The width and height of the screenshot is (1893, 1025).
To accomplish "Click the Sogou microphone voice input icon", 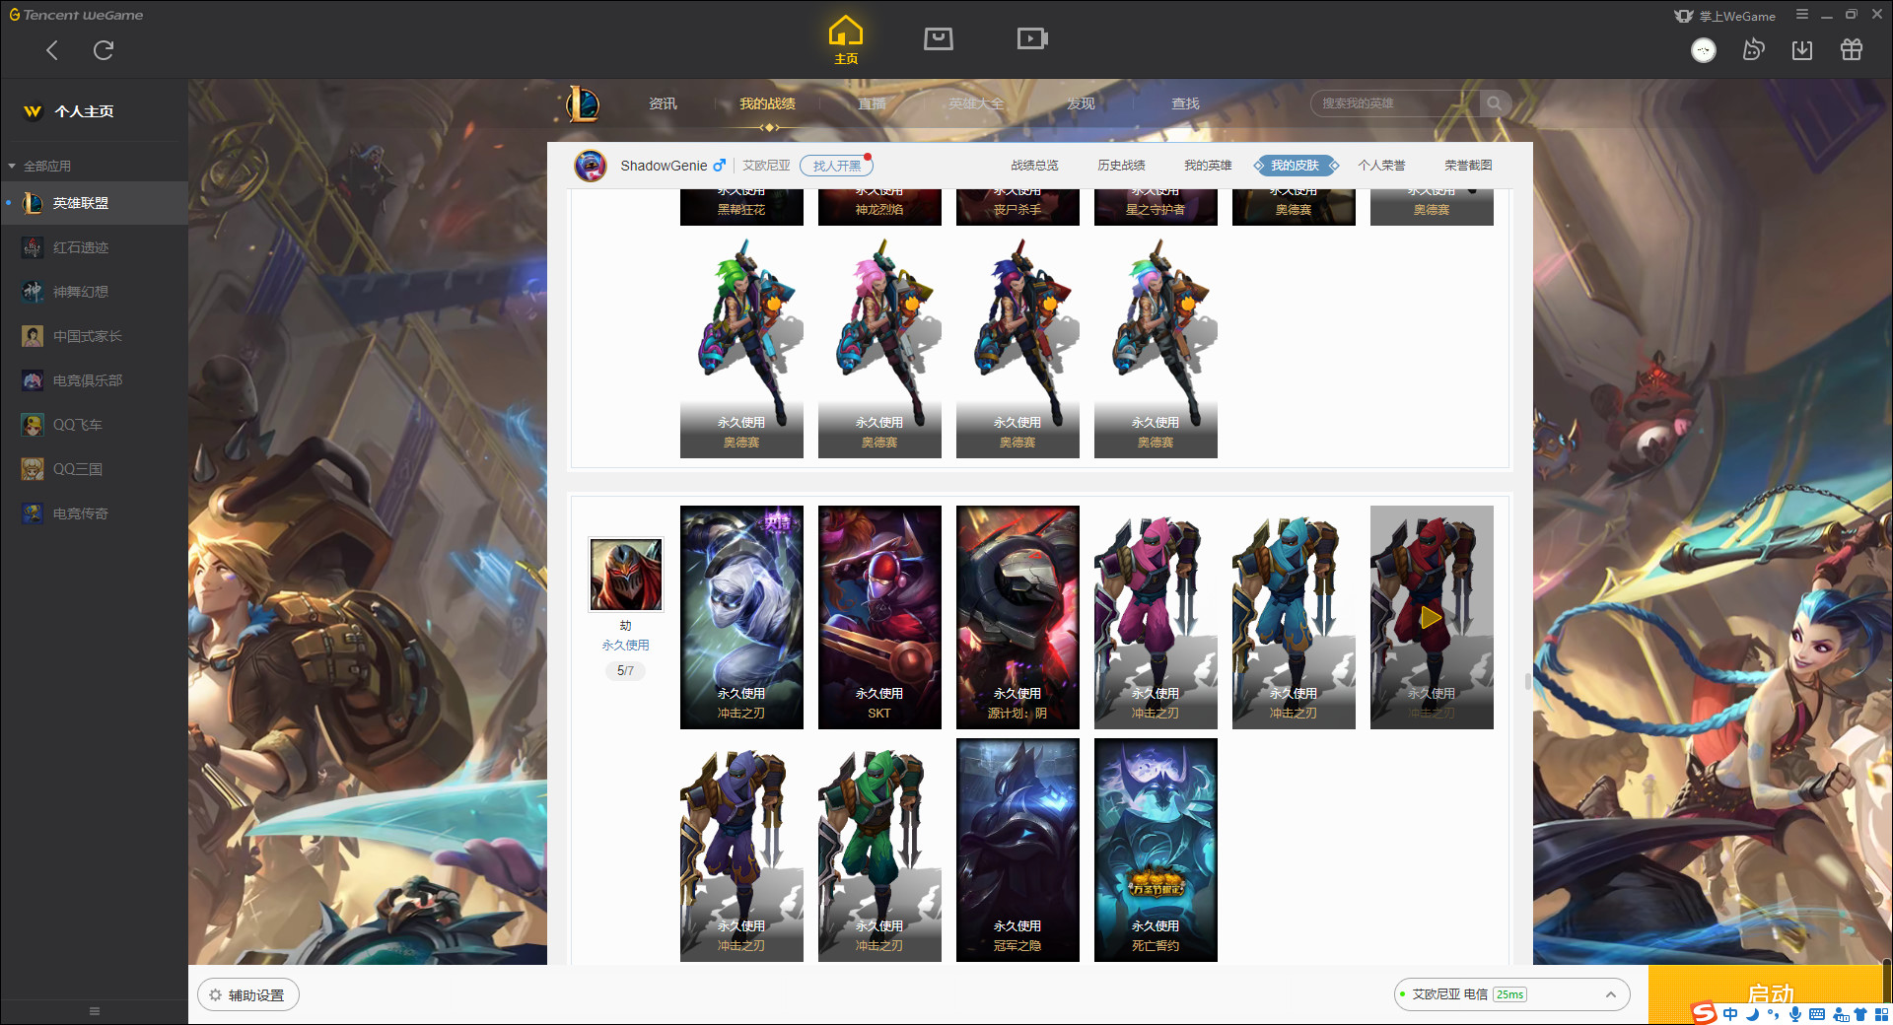I will 1795,1014.
